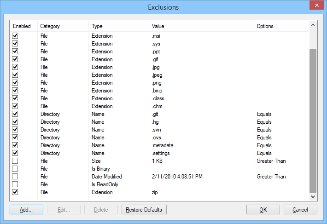
Task: Click the Restore Defaults button
Action: point(144,209)
